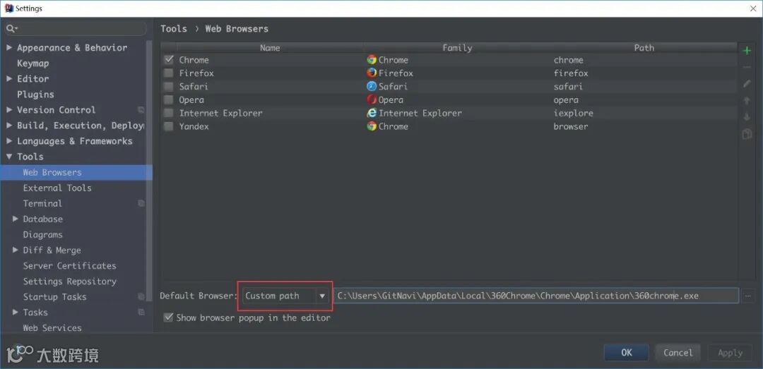This screenshot has height=369, width=763.
Task: Click the Chrome icon in Yandex row
Action: point(372,126)
